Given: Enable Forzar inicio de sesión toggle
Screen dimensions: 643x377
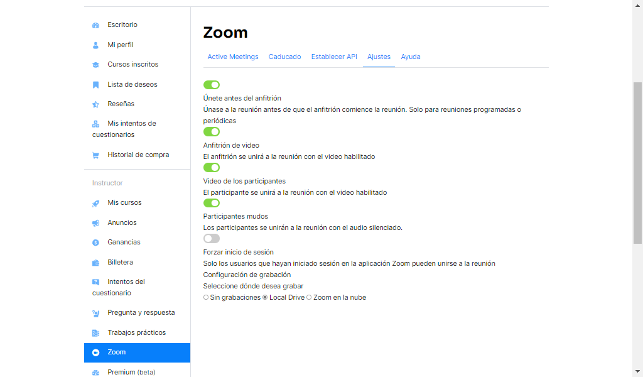Looking at the screenshot, I should coord(212,239).
